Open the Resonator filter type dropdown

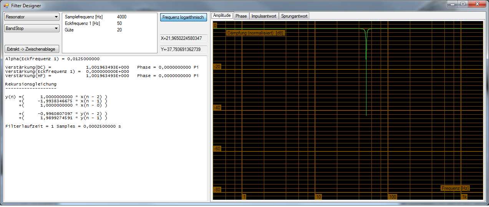31,17
